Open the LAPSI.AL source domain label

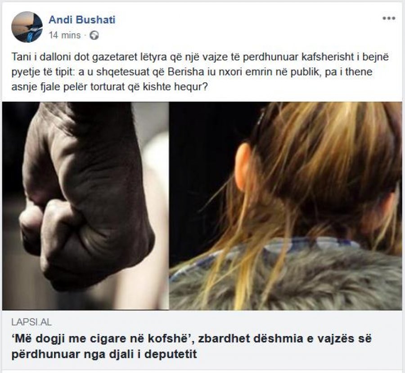pos(31,322)
